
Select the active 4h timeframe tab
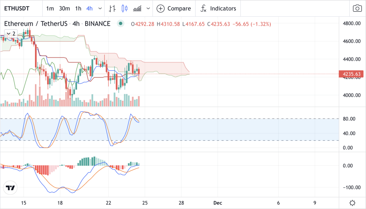tap(90, 9)
